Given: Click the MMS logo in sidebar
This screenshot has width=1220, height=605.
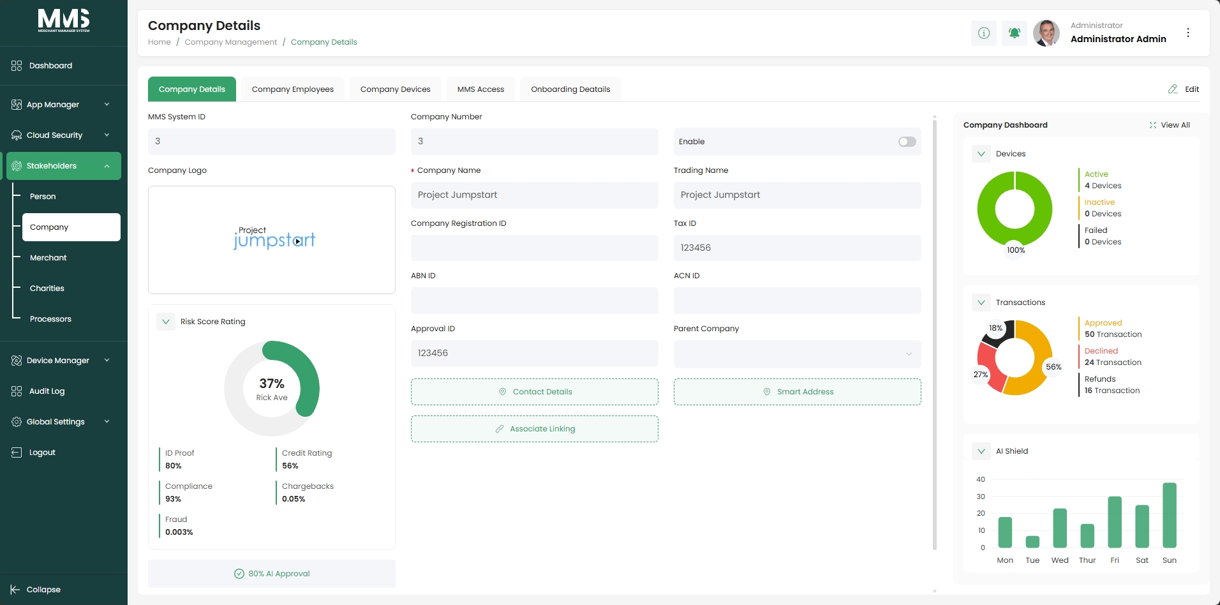Looking at the screenshot, I should tap(64, 20).
